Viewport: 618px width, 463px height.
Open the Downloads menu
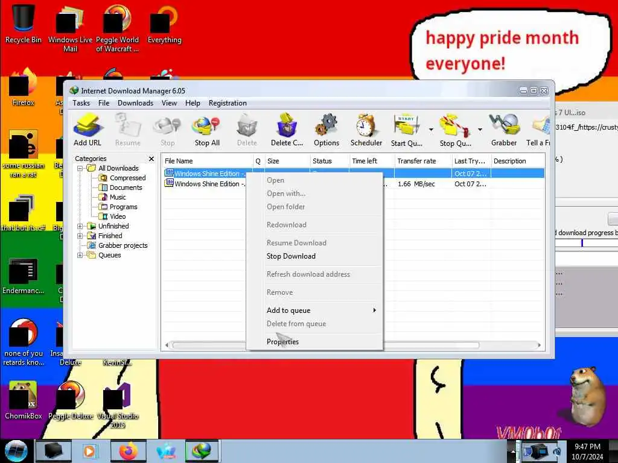135,103
